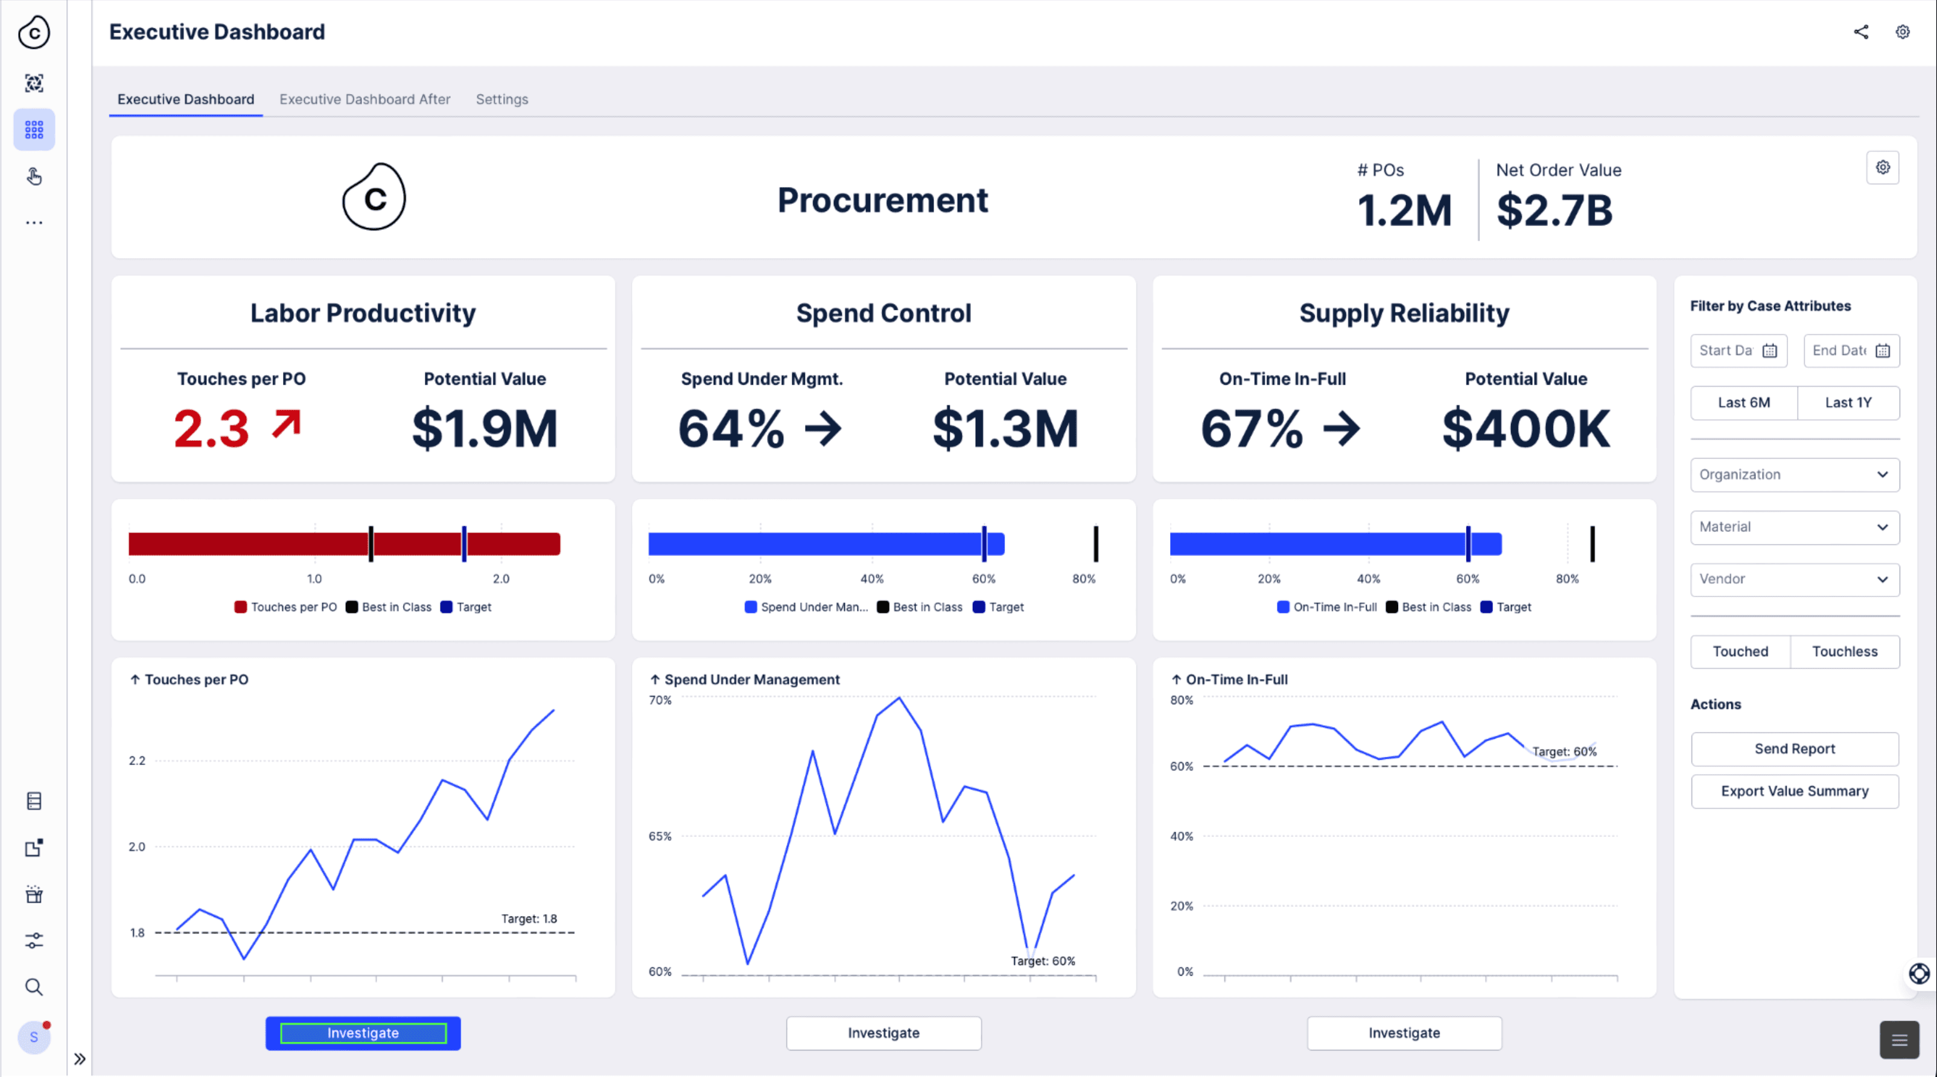This screenshot has height=1077, width=1937.
Task: Click the Supply Reliability heading
Action: tap(1404, 314)
